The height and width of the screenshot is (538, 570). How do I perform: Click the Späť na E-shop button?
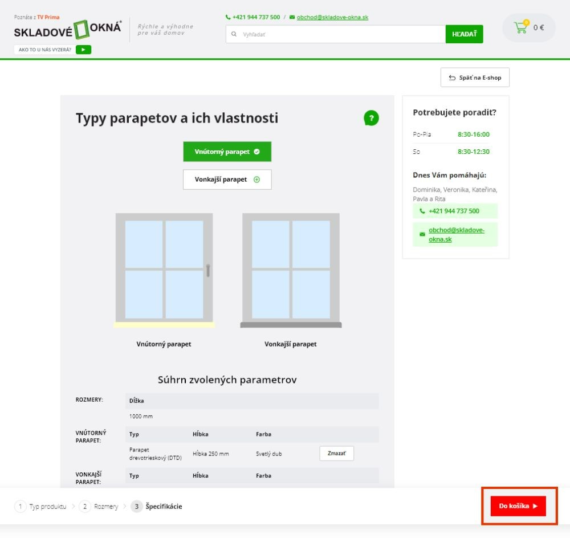[x=475, y=78]
